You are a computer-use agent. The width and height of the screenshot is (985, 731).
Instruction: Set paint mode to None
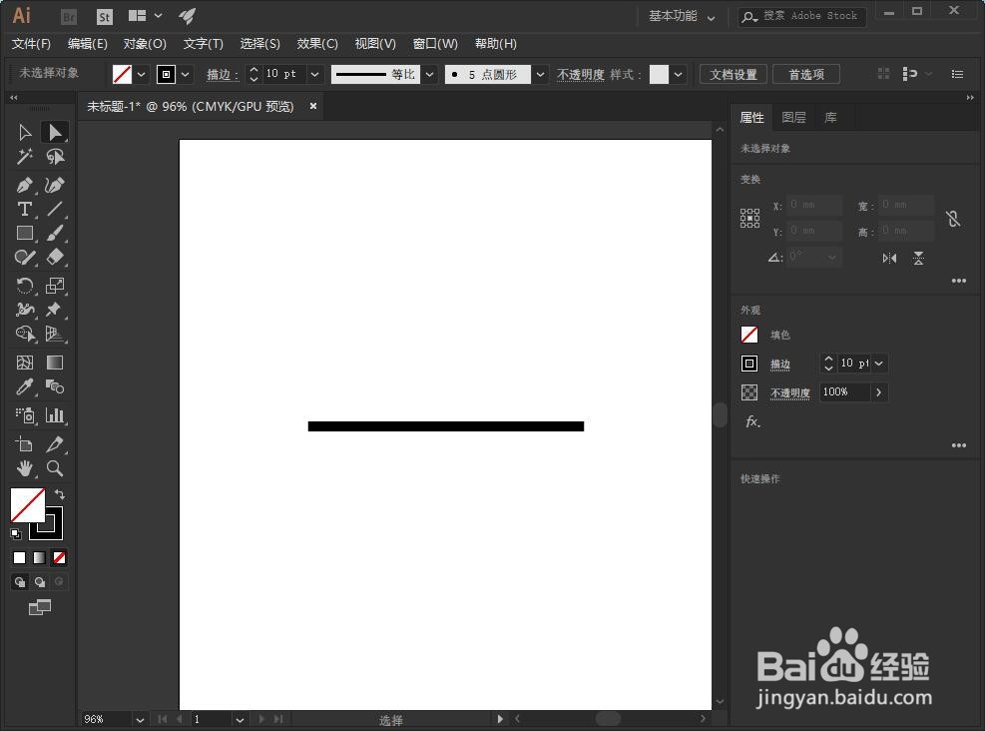click(60, 557)
